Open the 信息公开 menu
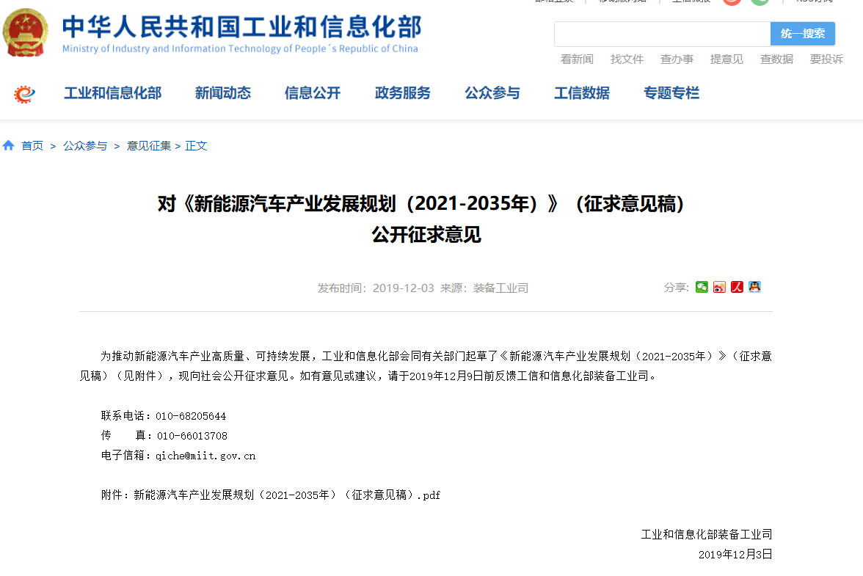The image size is (863, 576). (x=313, y=93)
